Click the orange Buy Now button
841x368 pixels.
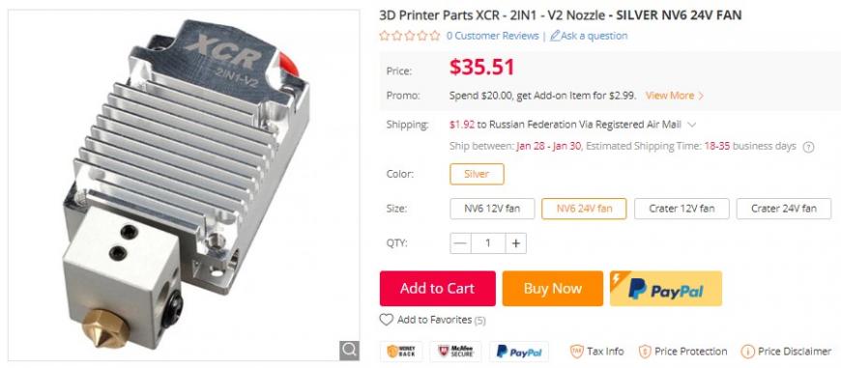point(552,288)
